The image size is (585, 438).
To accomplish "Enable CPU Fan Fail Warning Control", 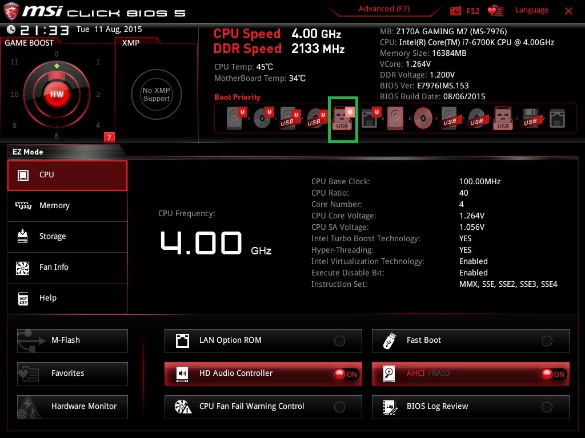I will 263,407.
